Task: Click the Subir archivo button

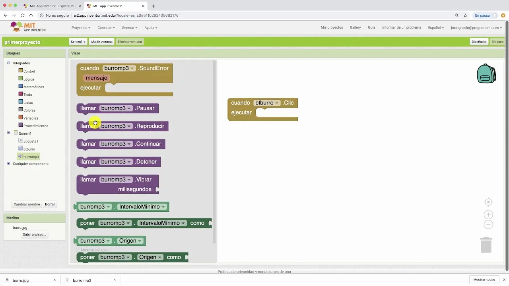Action: point(34,234)
